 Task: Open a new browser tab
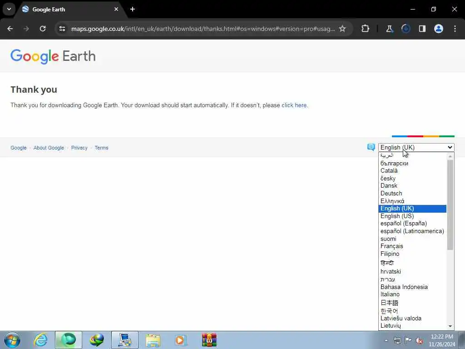pyautogui.click(x=133, y=9)
